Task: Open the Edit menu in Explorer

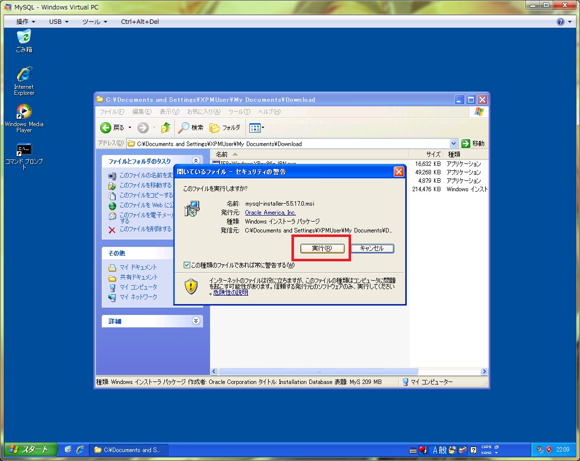Action: click(142, 112)
